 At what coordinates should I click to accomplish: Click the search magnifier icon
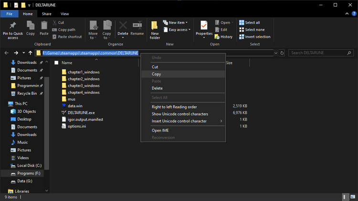tap(349, 53)
